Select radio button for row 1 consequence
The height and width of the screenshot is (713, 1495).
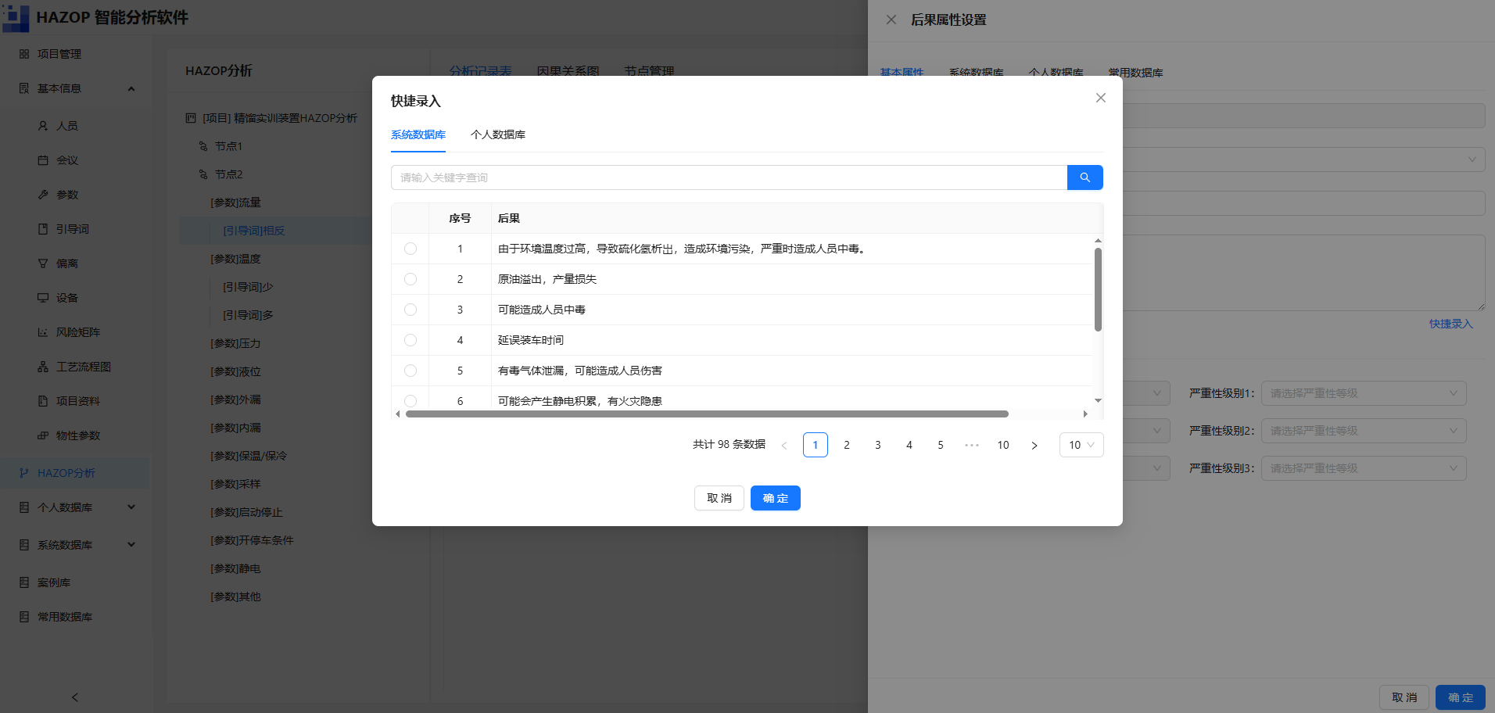tap(410, 249)
